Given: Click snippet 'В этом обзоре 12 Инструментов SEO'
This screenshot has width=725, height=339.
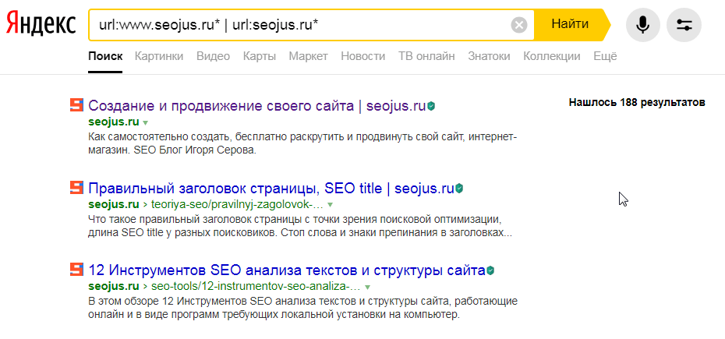Looking at the screenshot, I should 302,308.
